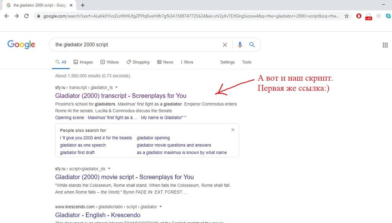392x223 pixels.
Task: Click the www.krescendo.com breadcrumb path
Action: [x=106, y=207]
